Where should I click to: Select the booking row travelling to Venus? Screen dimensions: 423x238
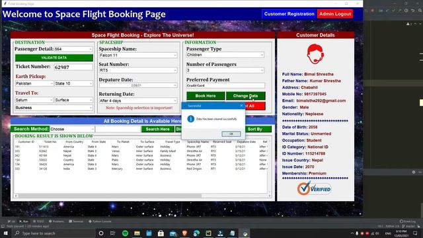coord(141,151)
